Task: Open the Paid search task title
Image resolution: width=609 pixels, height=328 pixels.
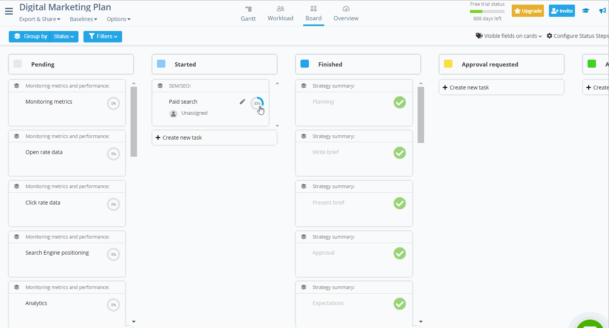Action: (183, 102)
